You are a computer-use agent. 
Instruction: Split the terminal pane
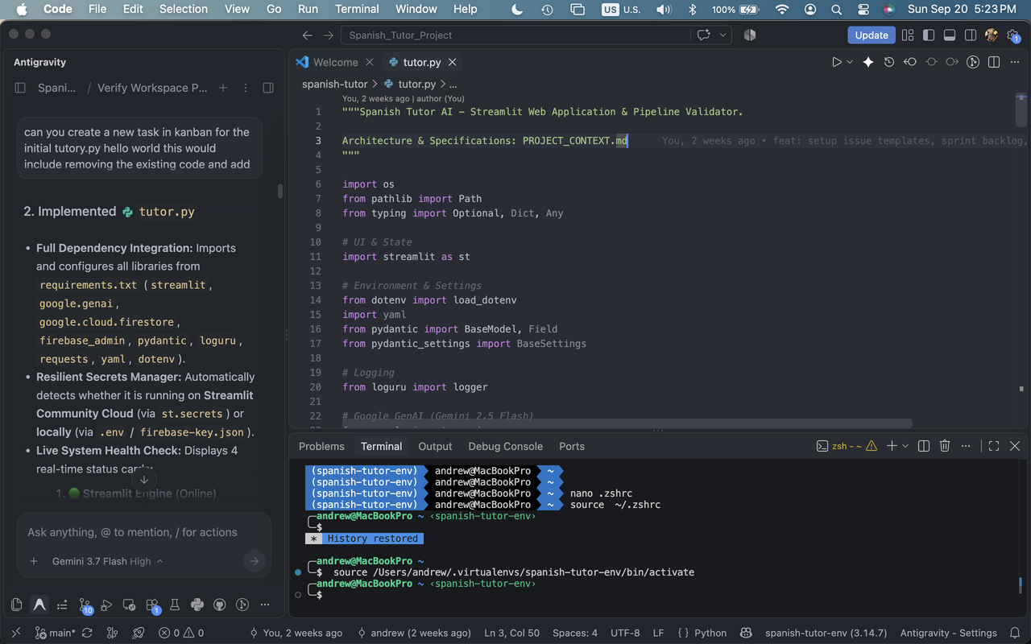pyautogui.click(x=924, y=446)
